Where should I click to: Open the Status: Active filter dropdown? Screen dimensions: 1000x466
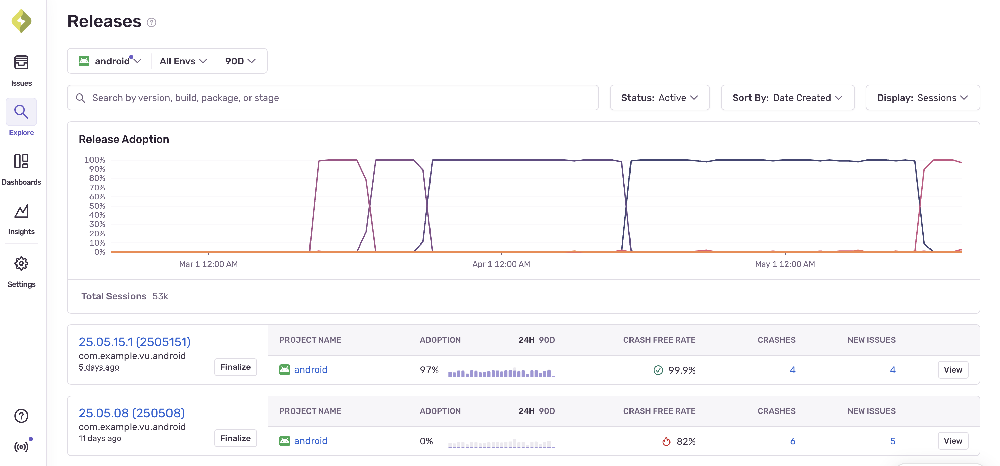659,98
